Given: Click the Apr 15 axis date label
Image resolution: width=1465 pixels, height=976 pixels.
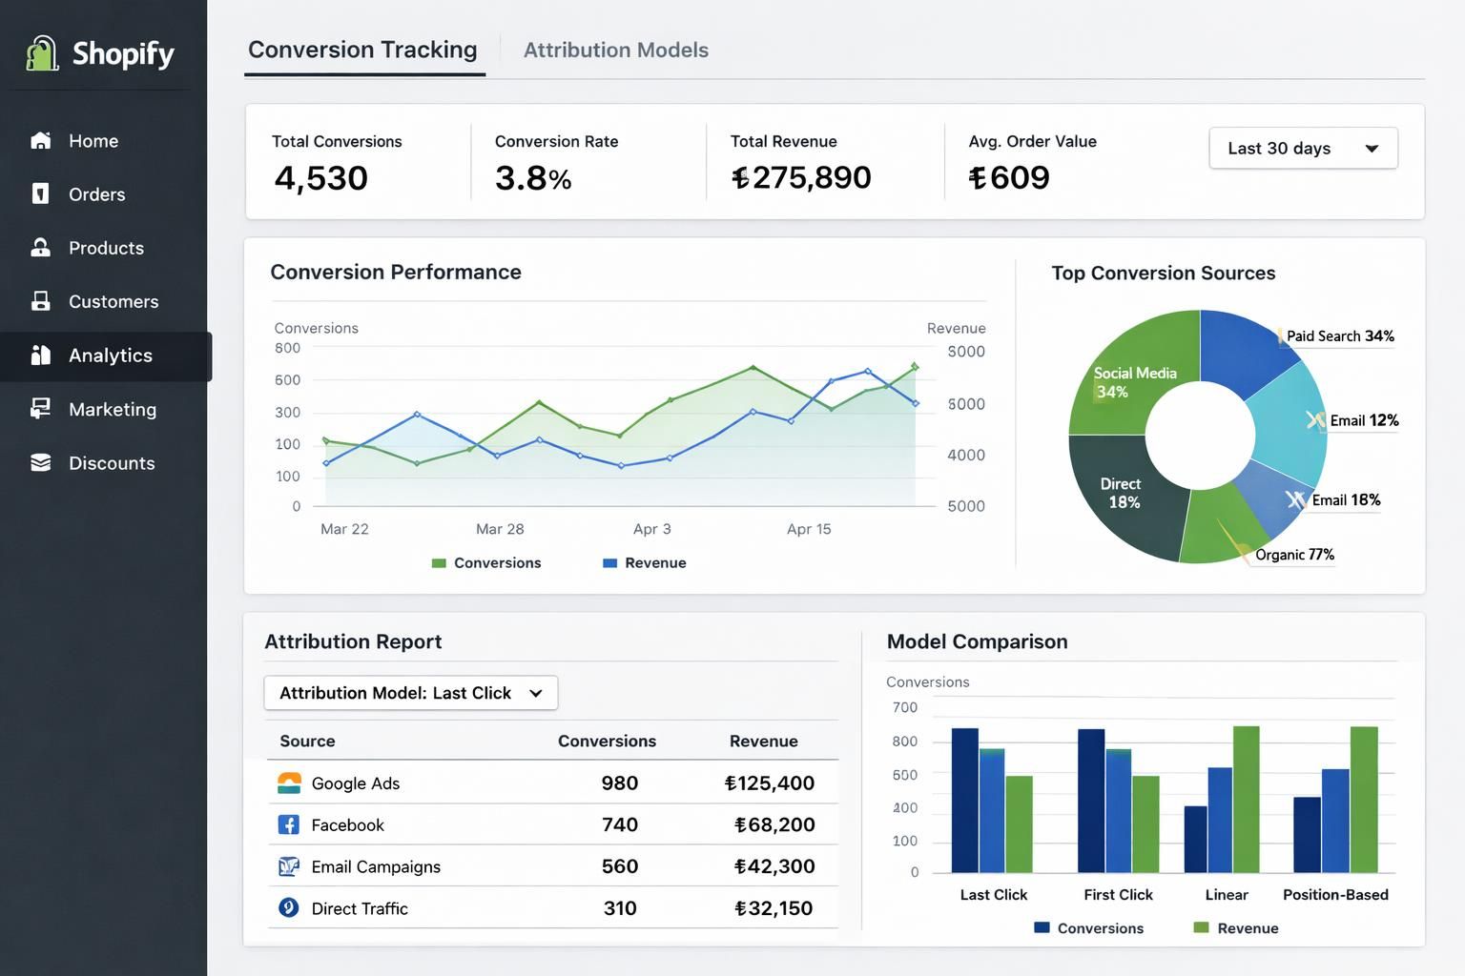Looking at the screenshot, I should point(809,529).
